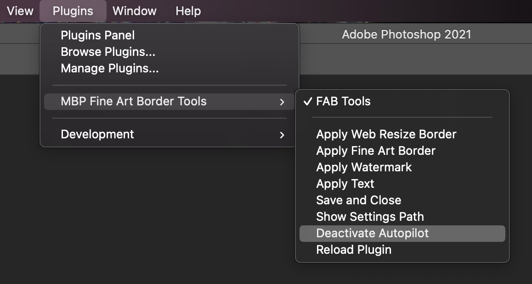Toggle the checked FAB Tools item
Image resolution: width=532 pixels, height=284 pixels.
[x=343, y=101]
